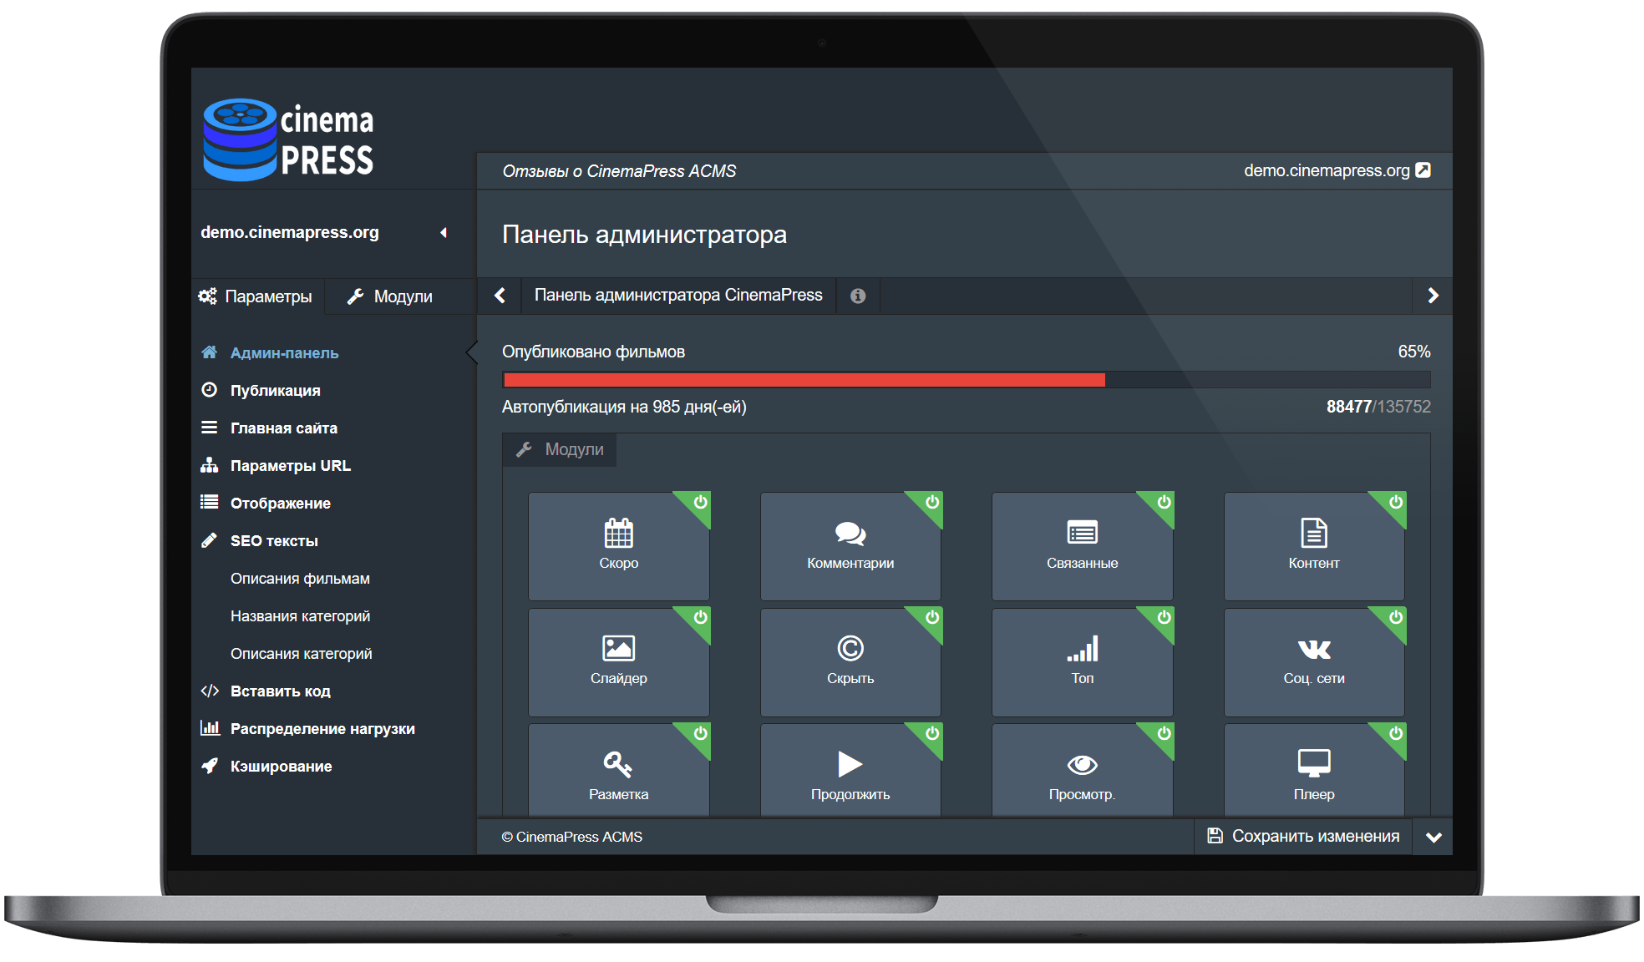The width and height of the screenshot is (1644, 962).
Task: Open the Скоро calendar module tile
Action: [x=618, y=545]
